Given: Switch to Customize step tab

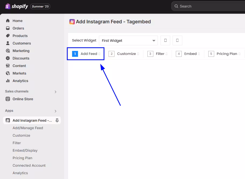Looking at the screenshot, I should coord(124,54).
